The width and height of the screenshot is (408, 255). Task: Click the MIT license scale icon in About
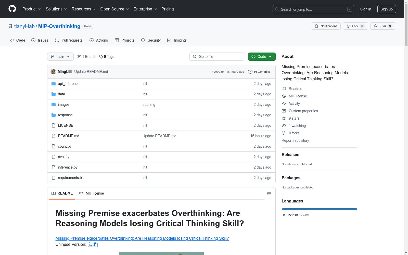tap(284, 96)
